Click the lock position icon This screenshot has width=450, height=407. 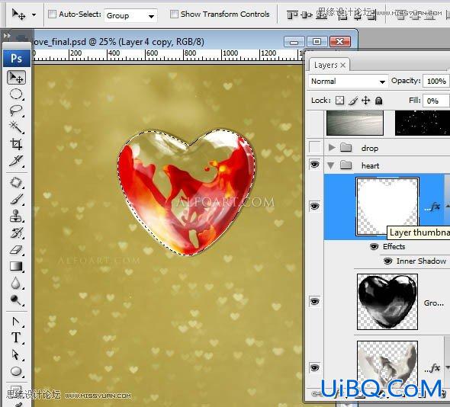(x=365, y=101)
